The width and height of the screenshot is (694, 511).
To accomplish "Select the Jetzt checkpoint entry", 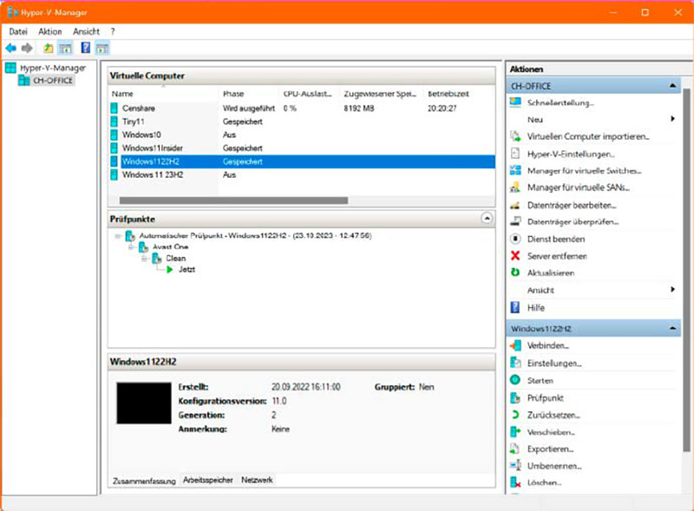I will coord(187,269).
